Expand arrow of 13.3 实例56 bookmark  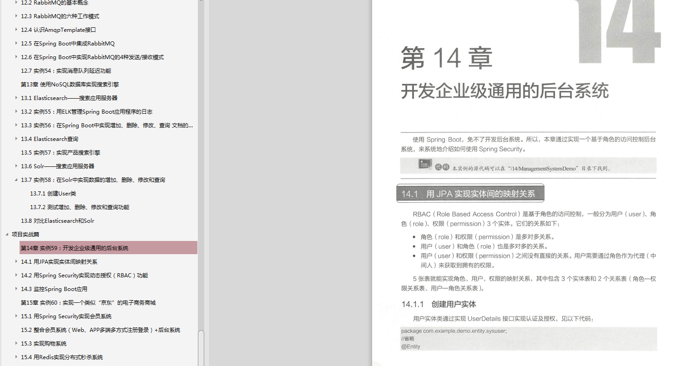(16, 125)
